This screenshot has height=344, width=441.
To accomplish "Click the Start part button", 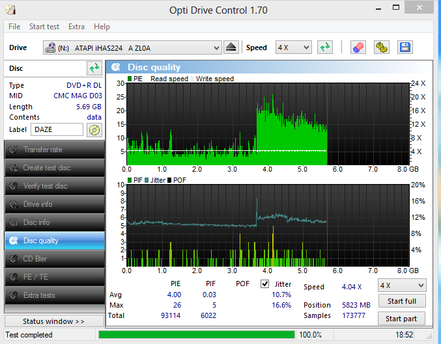I will (x=401, y=319).
